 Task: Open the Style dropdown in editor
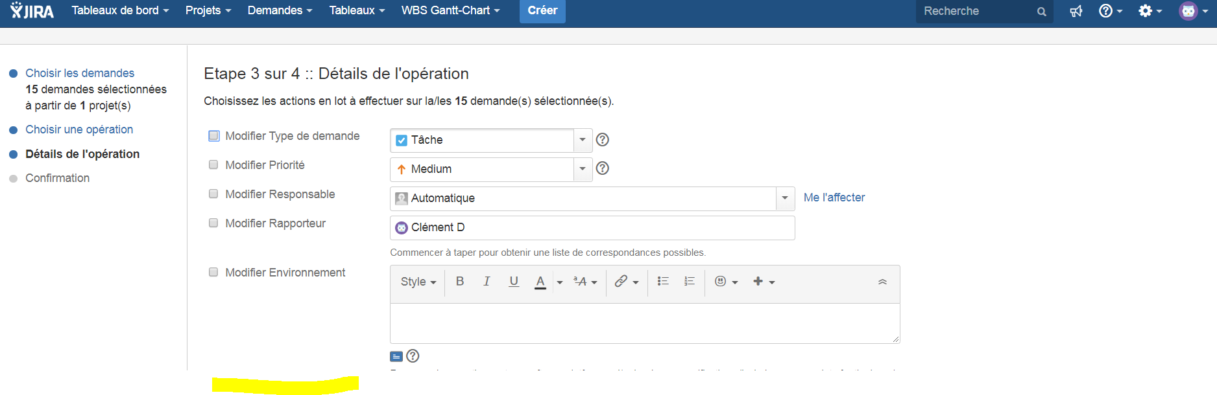click(418, 282)
